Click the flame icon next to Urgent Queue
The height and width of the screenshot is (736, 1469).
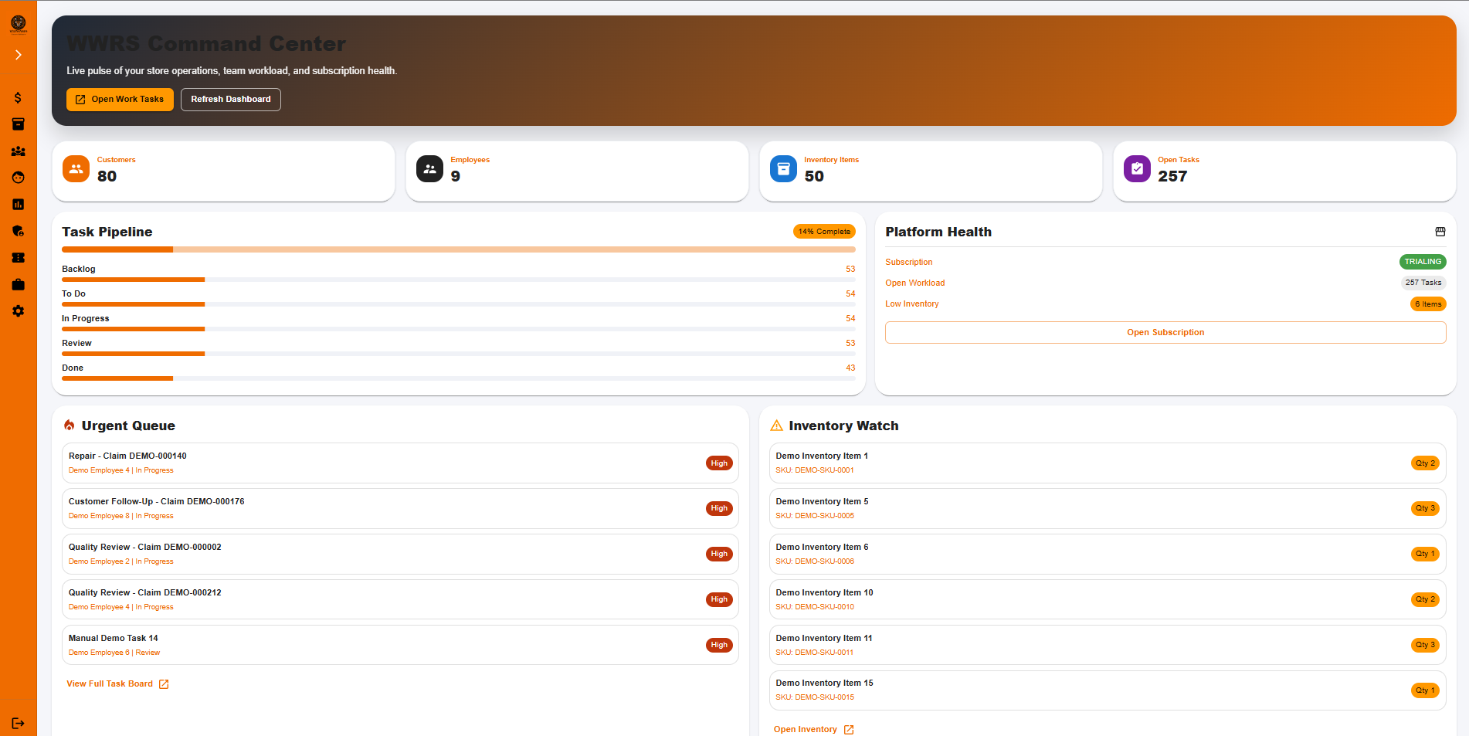(70, 425)
